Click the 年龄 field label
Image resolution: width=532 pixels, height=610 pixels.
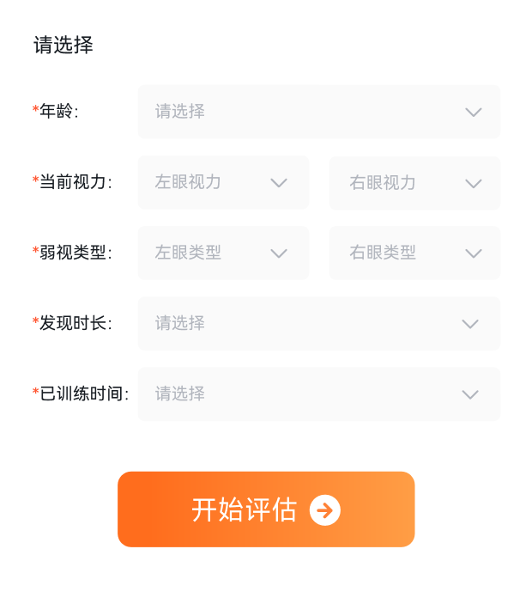[x=57, y=112]
